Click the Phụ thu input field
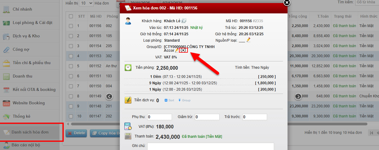This screenshot has height=150, width=379. coord(159,117)
